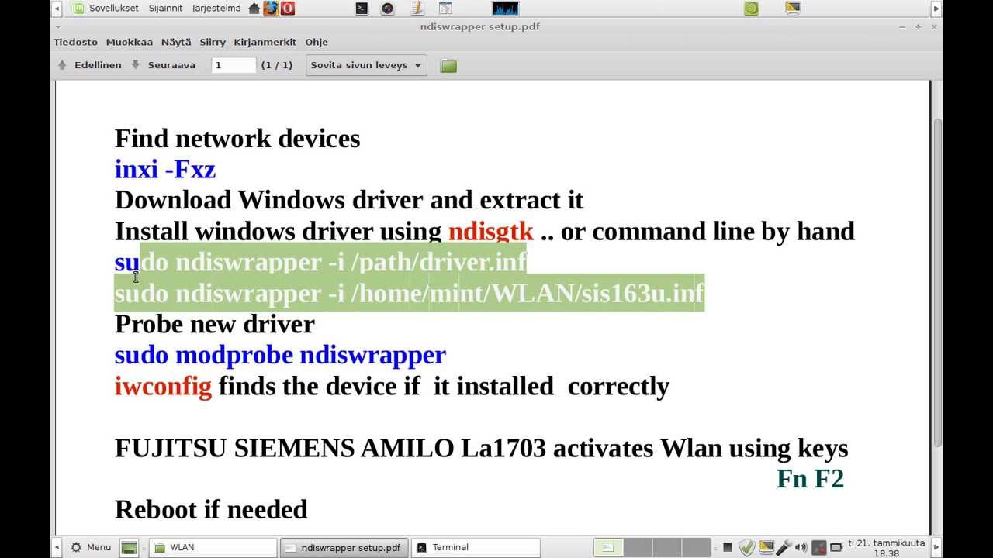
Task: Select the second workspace in switcher
Action: (638, 547)
